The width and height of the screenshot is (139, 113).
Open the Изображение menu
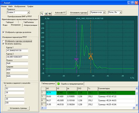pos(20,6)
